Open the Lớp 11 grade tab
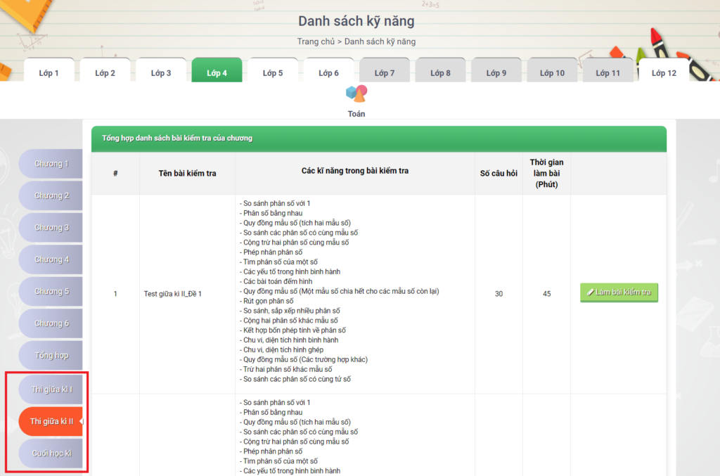Image resolution: width=720 pixels, height=476 pixels. 608,70
